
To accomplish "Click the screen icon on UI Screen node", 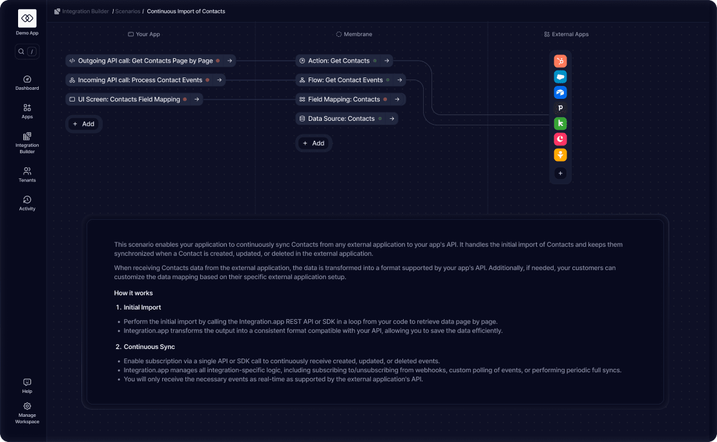I will click(72, 100).
